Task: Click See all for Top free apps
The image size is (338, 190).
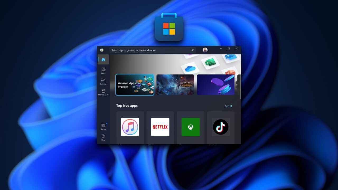Action: (x=228, y=106)
